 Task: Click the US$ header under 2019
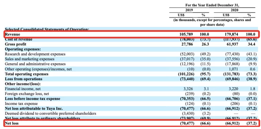(x=181, y=15)
